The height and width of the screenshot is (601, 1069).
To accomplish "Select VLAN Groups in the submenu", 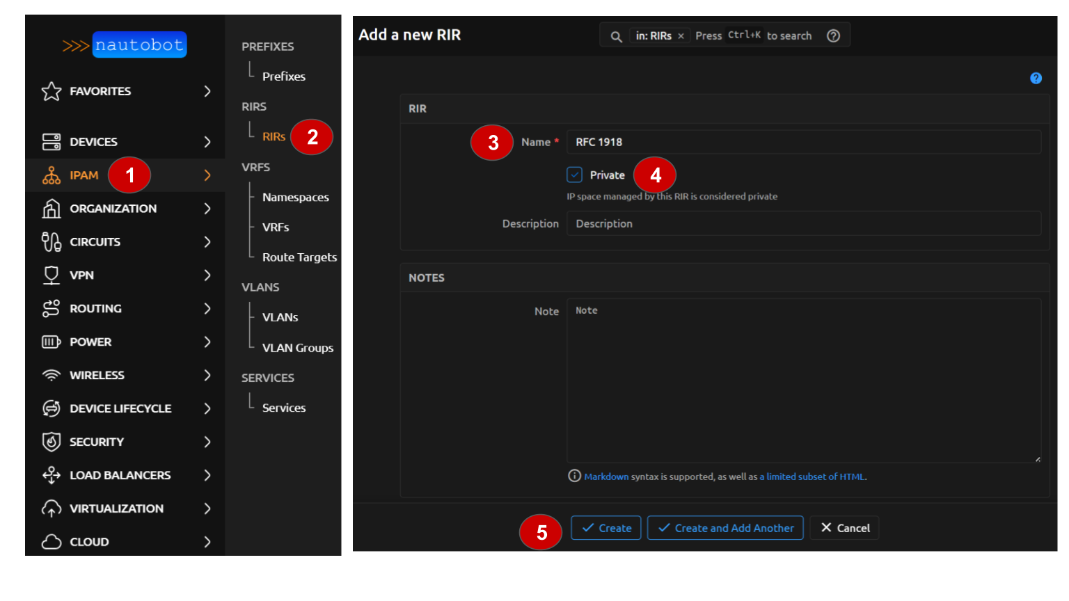I will pos(297,348).
